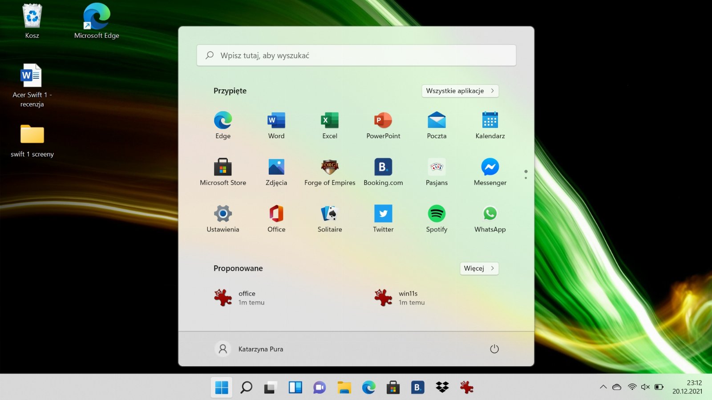Image resolution: width=712 pixels, height=400 pixels.
Task: Go to next pinned apps page dot
Action: click(526, 178)
